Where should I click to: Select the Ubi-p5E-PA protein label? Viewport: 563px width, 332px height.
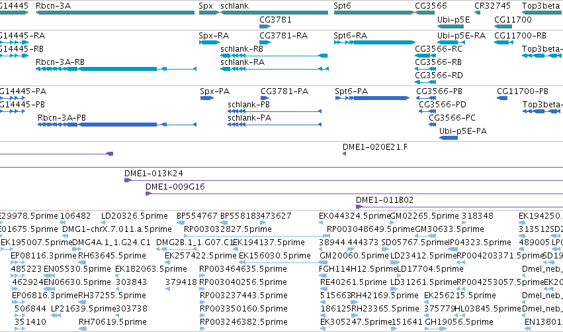463,131
